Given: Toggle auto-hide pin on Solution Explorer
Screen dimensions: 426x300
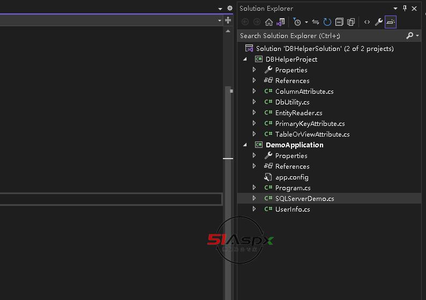Looking at the screenshot, I should click(405, 8).
